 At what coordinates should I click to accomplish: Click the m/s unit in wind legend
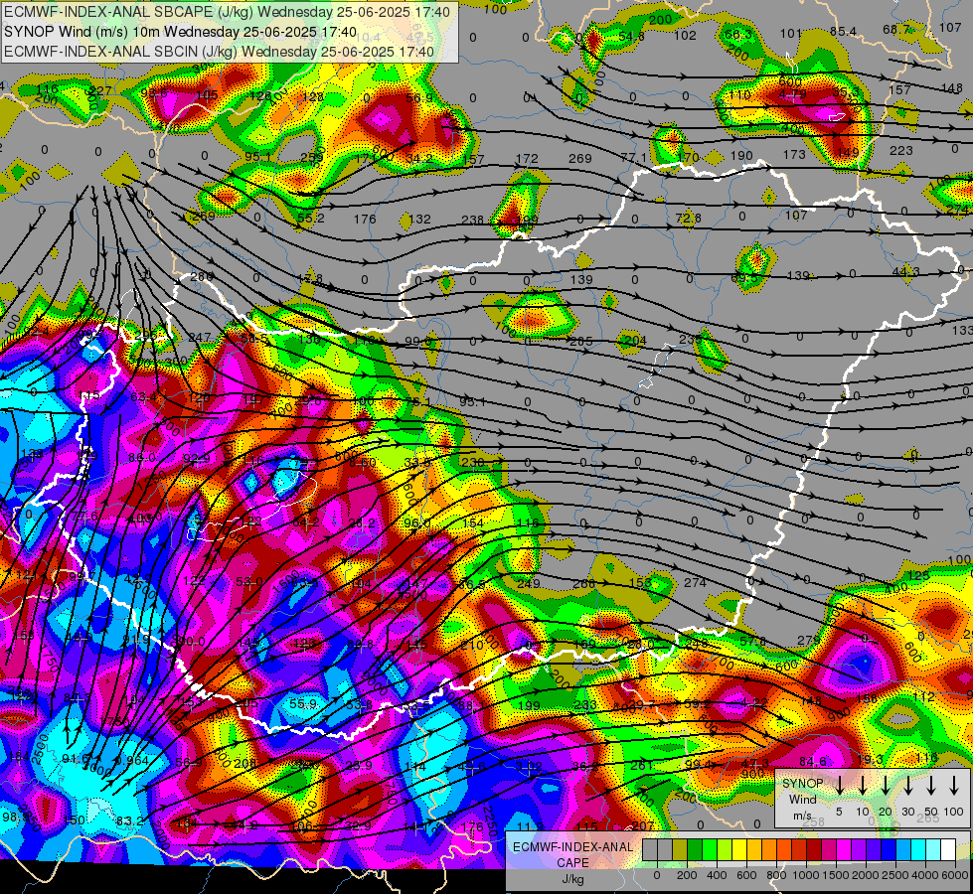(x=802, y=815)
